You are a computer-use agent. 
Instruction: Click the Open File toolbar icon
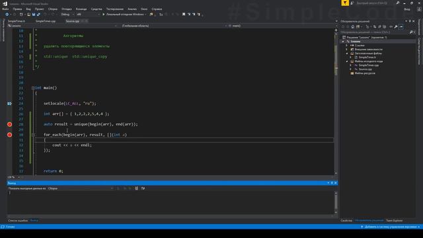click(x=28, y=15)
